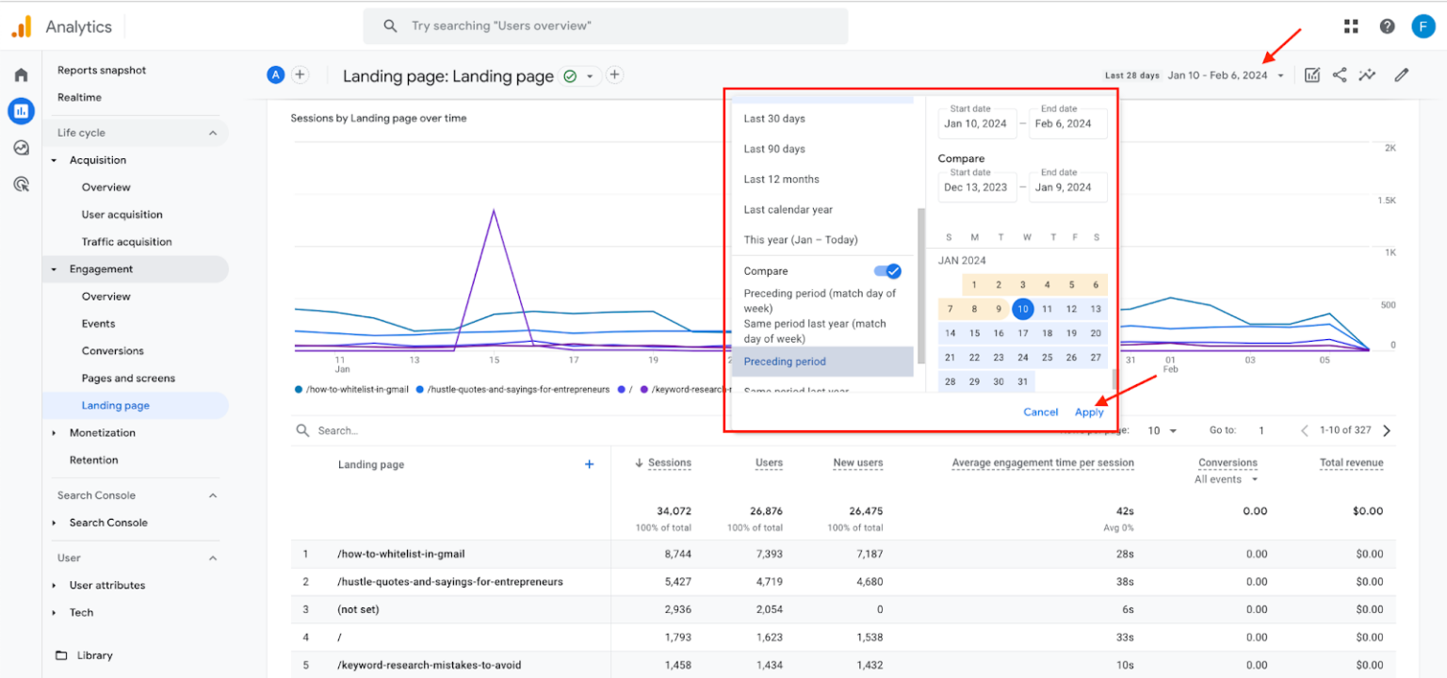Open Insights with the sparkle icon
Image resolution: width=1447 pixels, height=678 pixels.
click(x=1368, y=74)
